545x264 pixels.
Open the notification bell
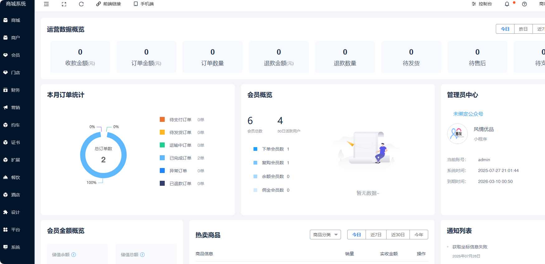point(507,4)
